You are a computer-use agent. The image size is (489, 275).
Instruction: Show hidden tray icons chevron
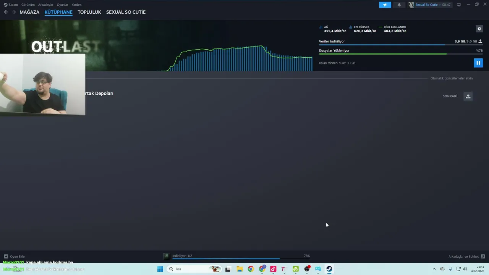(434, 269)
